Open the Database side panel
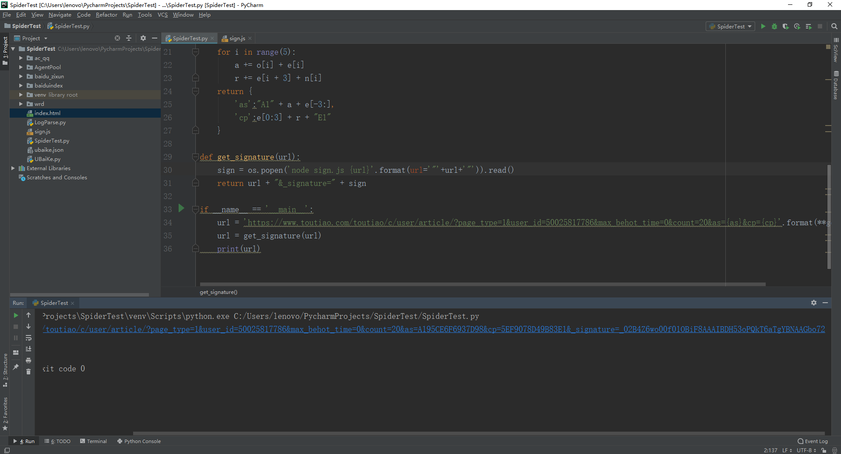Viewport: 841px width, 454px height. (x=836, y=85)
